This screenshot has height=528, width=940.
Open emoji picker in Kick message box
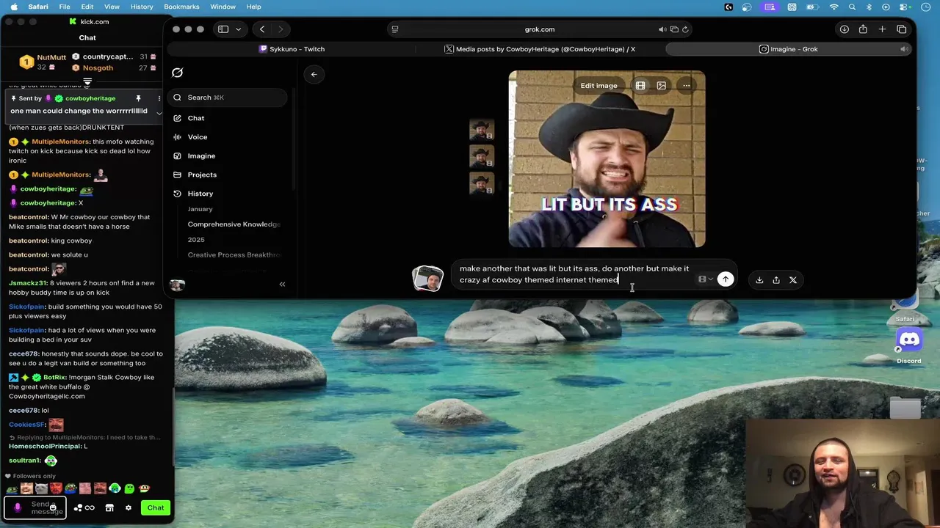(53, 507)
